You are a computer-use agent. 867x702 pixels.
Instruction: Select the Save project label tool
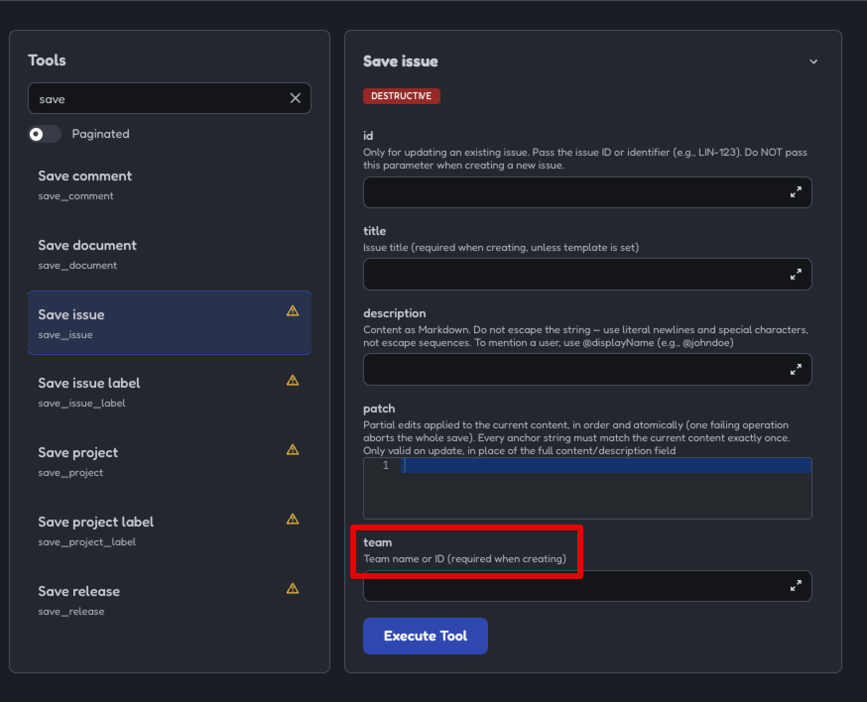170,531
